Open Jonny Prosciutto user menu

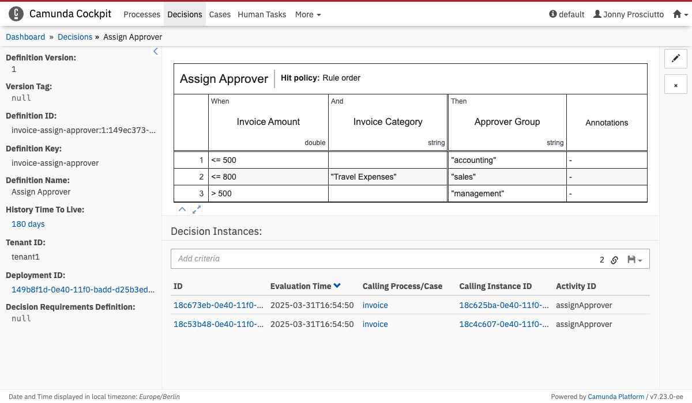point(629,14)
